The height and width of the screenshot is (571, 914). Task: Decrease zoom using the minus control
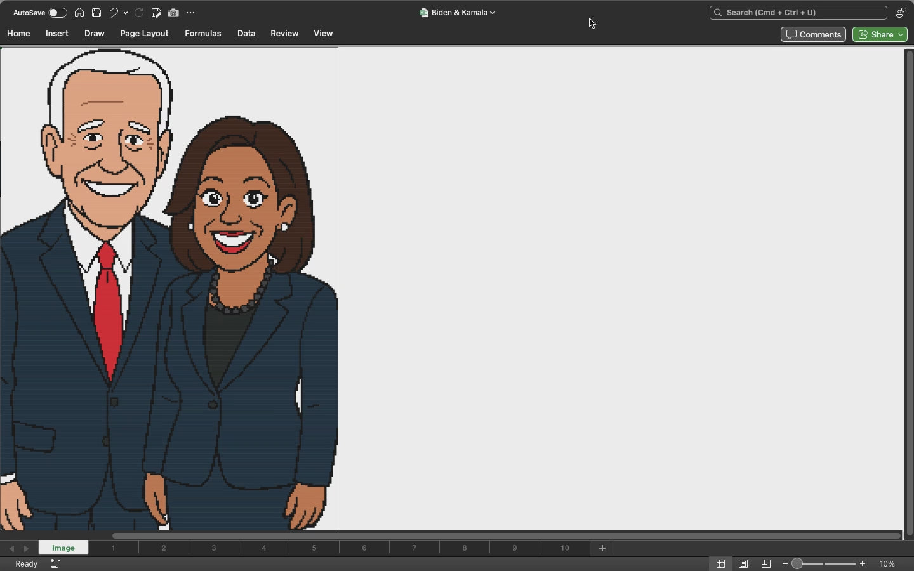785,563
